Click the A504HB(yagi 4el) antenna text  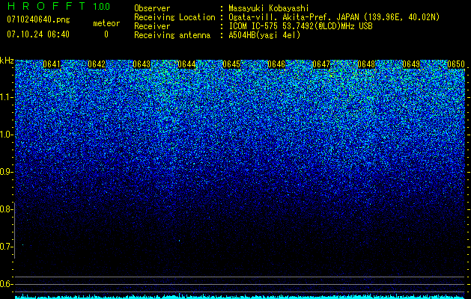pos(264,35)
